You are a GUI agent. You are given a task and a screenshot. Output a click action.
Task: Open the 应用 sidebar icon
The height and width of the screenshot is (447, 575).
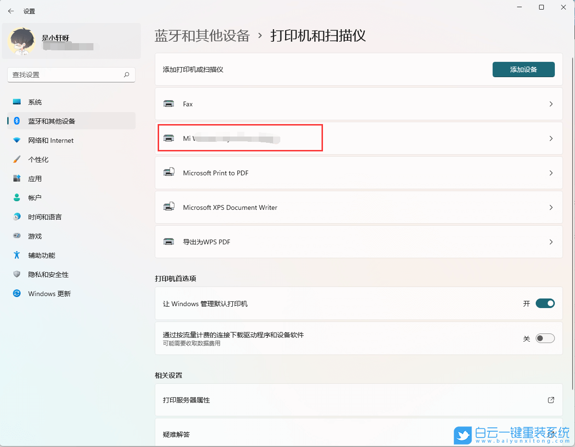click(17, 178)
